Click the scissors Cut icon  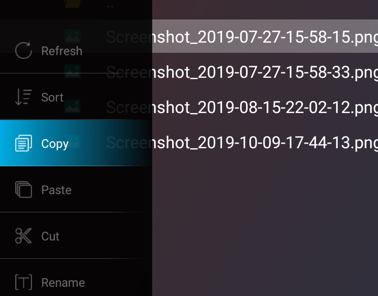[24, 236]
